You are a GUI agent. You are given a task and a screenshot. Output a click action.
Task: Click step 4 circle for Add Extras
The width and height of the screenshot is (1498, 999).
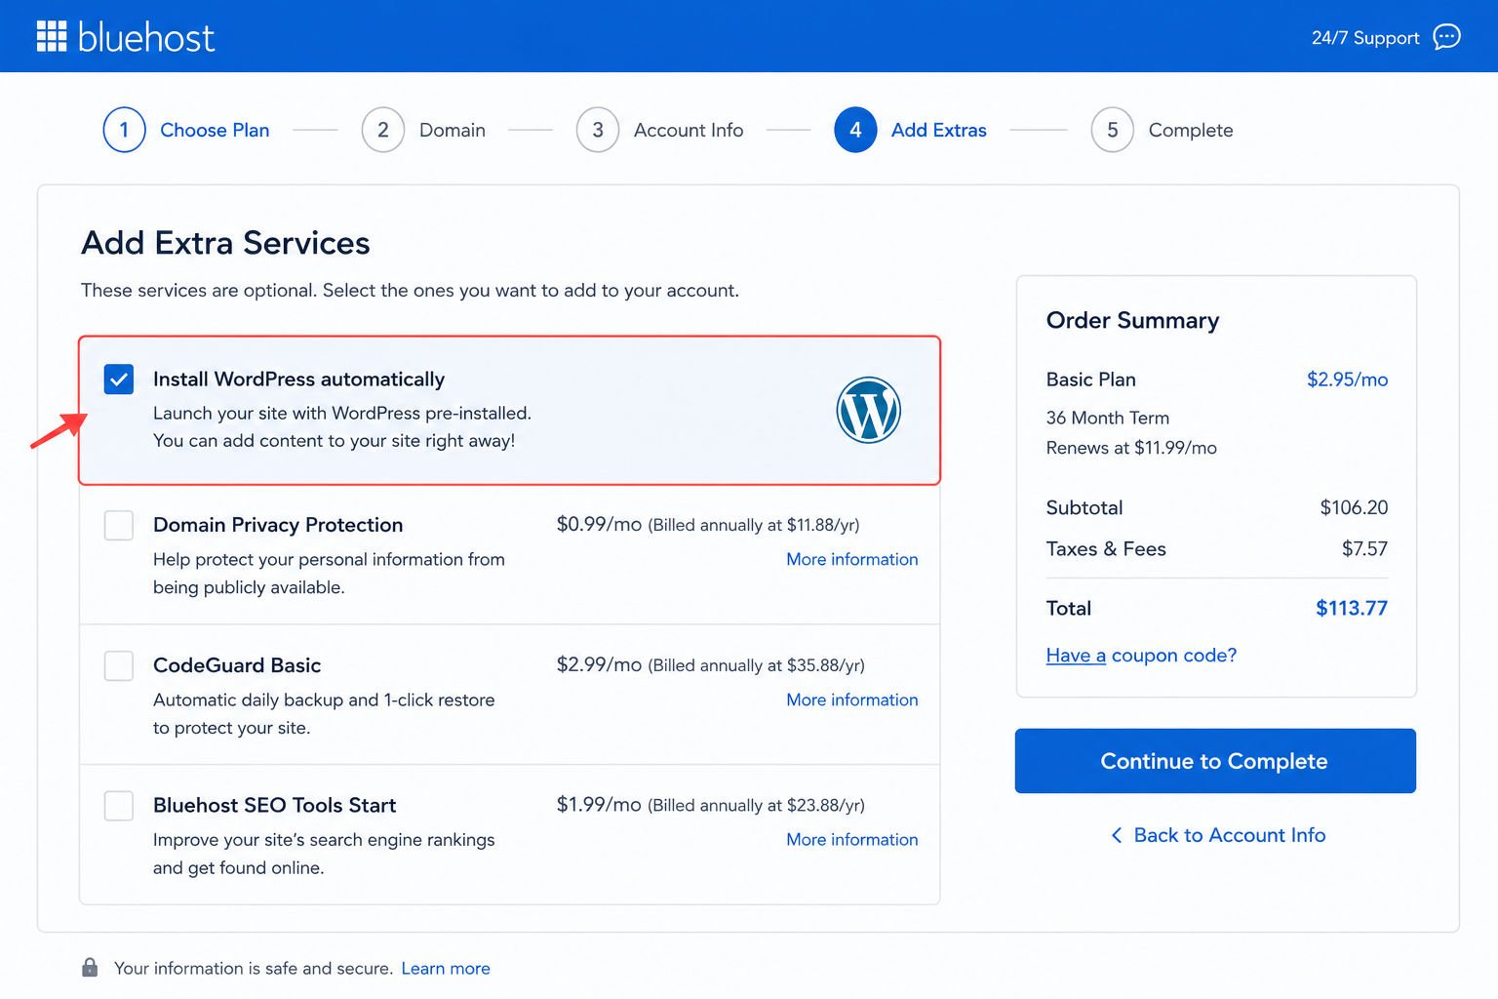[855, 130]
